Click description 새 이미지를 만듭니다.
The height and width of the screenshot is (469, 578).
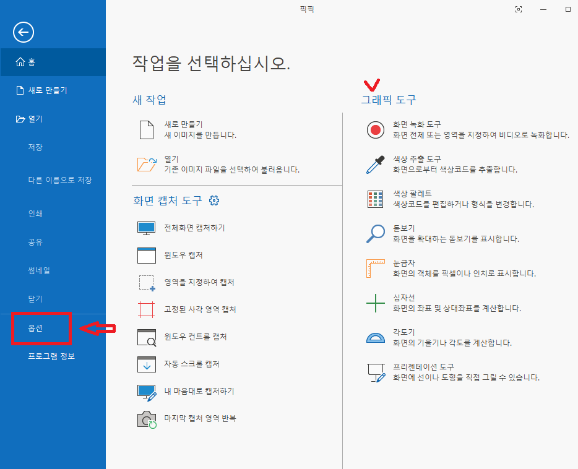(200, 136)
